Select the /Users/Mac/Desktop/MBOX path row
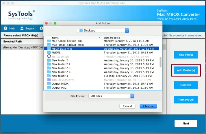This screenshot has height=134, width=206. pos(22,47)
